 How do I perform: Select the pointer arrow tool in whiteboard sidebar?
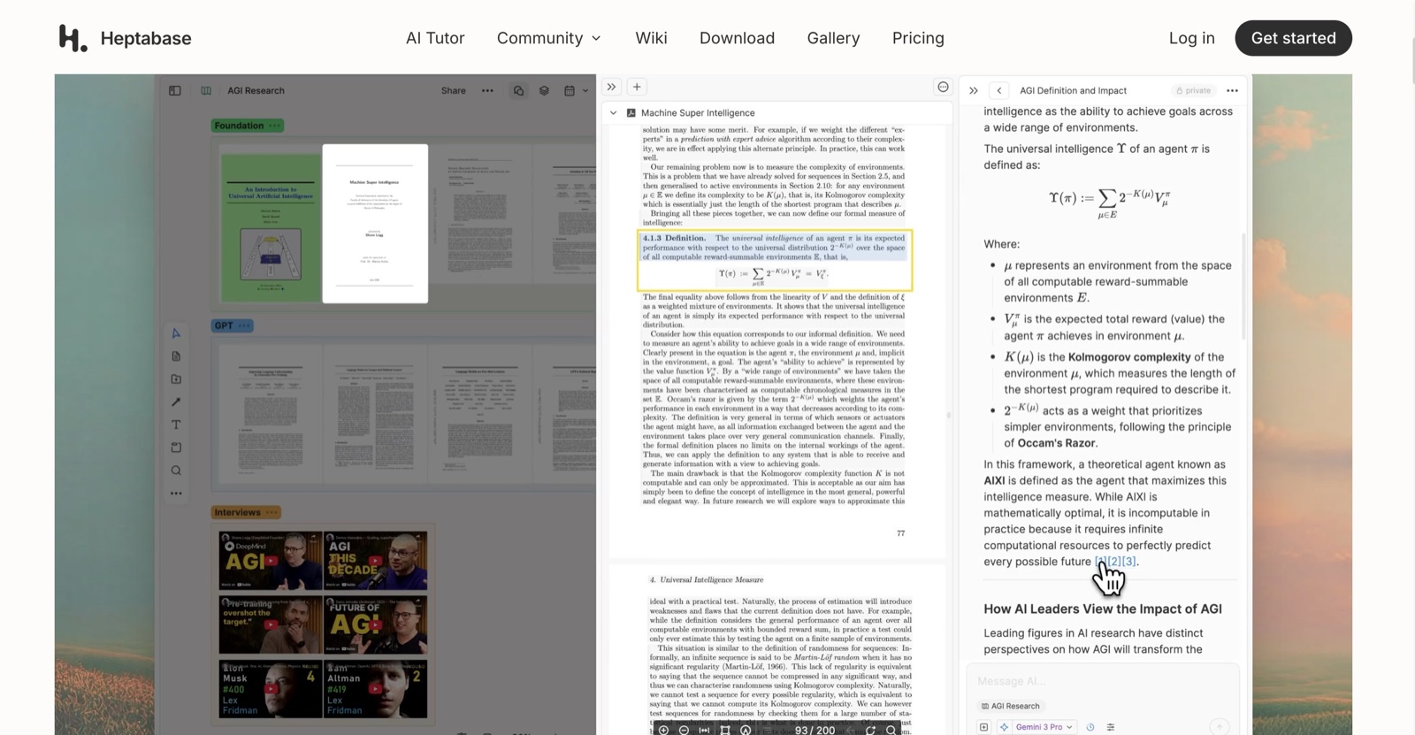click(x=176, y=333)
